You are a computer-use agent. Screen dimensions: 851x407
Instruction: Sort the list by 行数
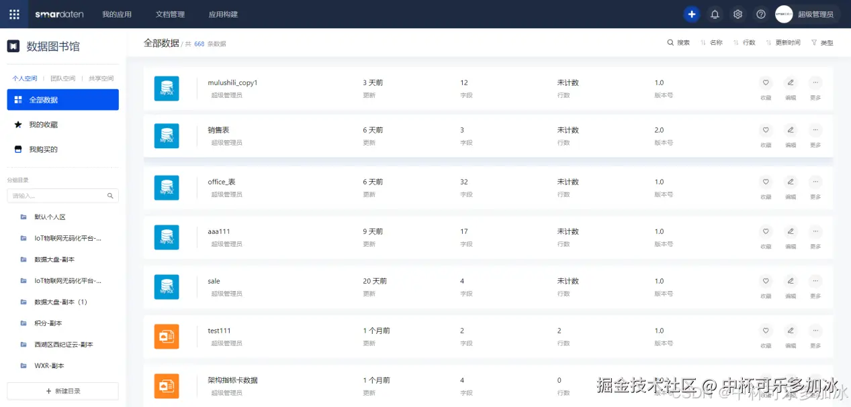tap(744, 42)
